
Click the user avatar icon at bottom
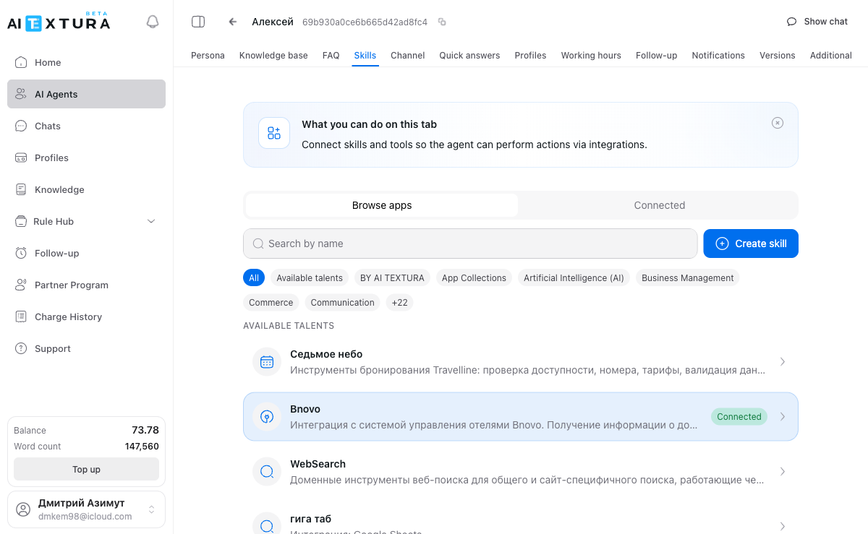tap(24, 509)
